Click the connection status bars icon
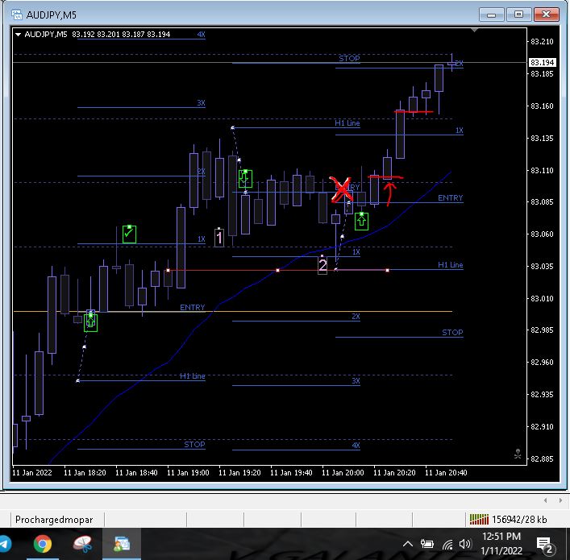 pos(479,519)
